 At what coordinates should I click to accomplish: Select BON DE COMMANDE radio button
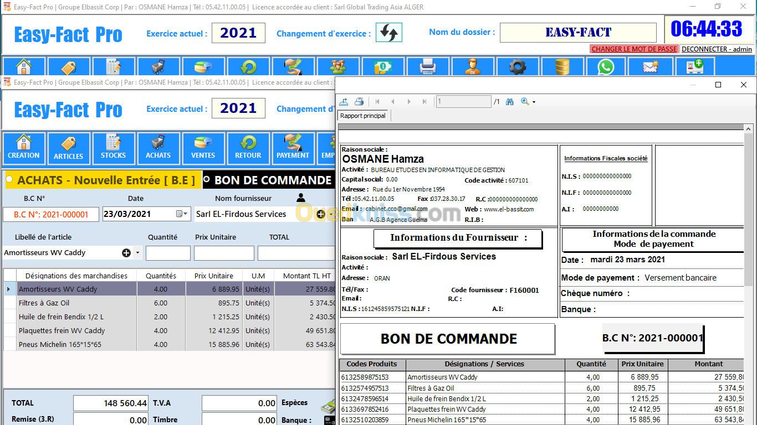pos(207,179)
